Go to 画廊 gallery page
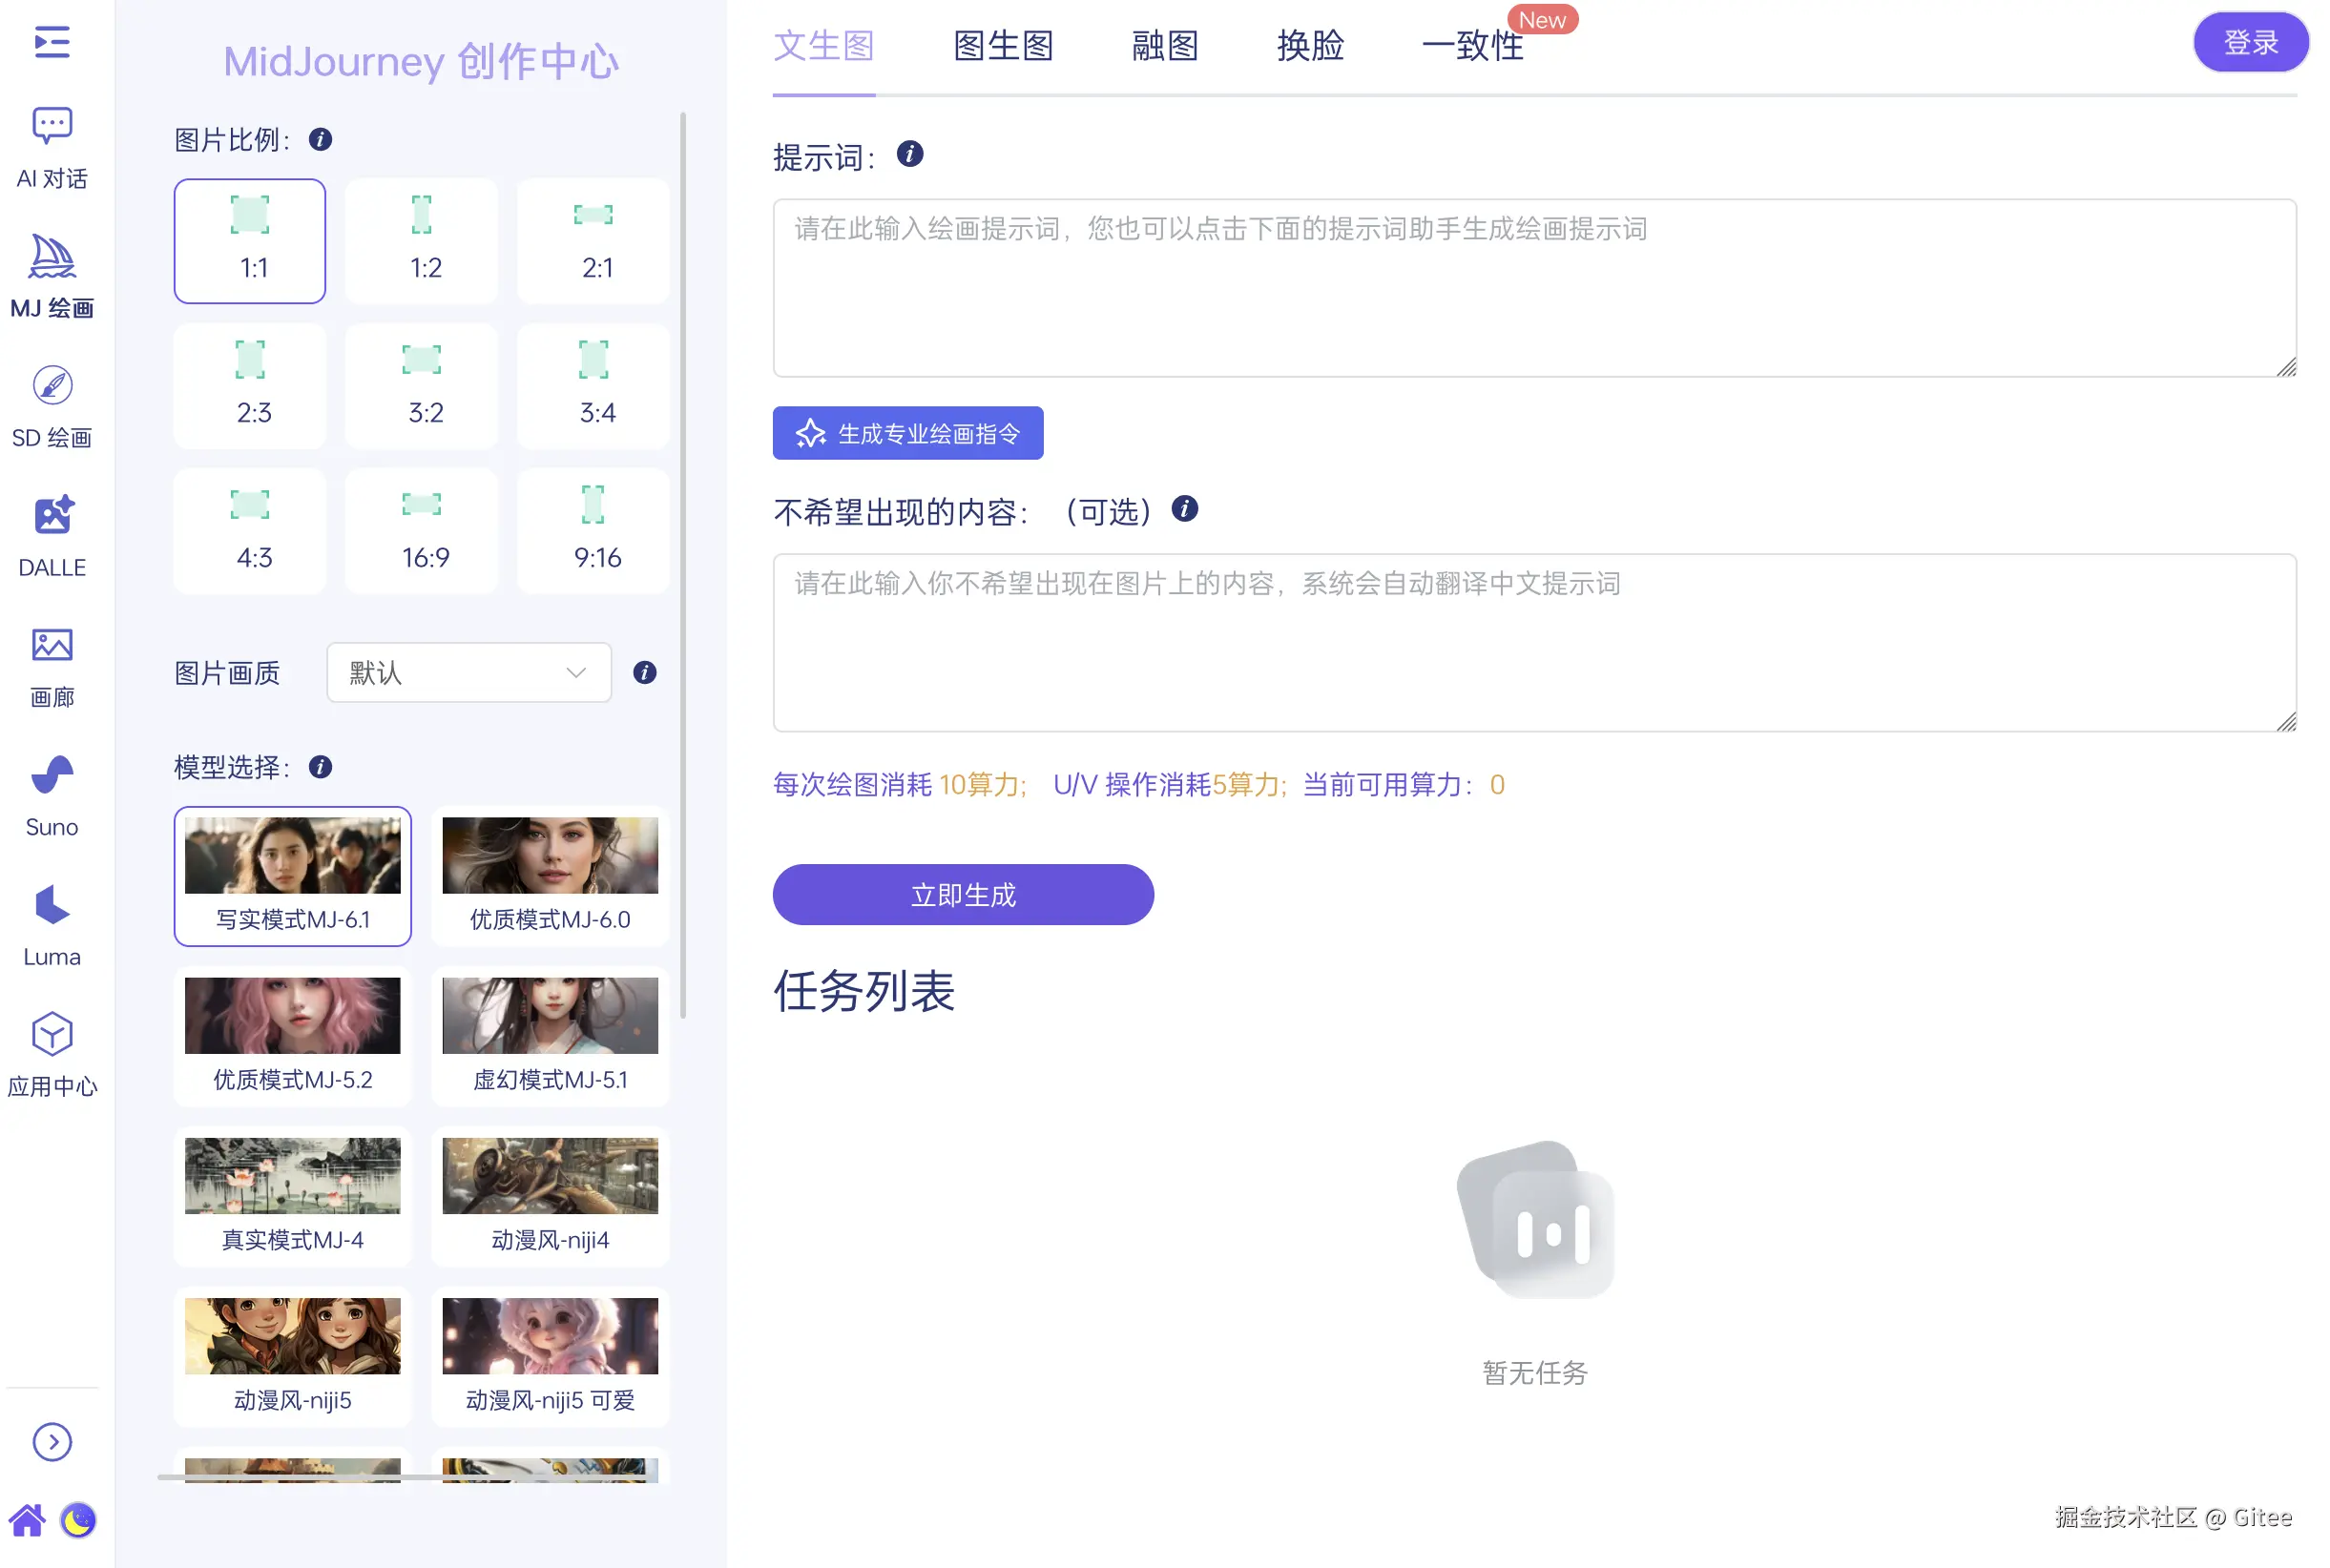2330x1568 pixels. pos(51,667)
